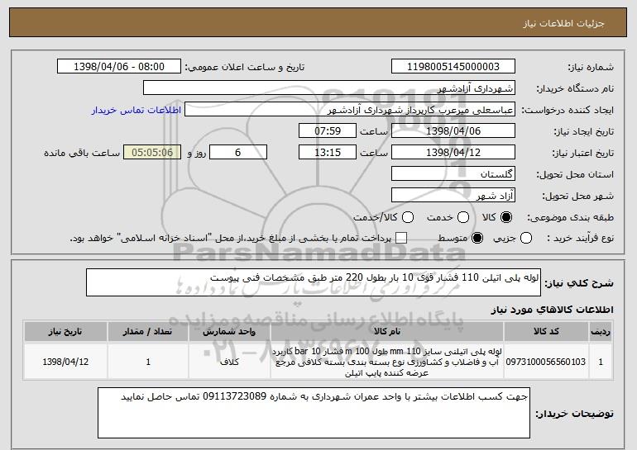This screenshot has width=637, height=450.
Task: Choose the جزیی purchase process radio
Action: click(x=526, y=238)
